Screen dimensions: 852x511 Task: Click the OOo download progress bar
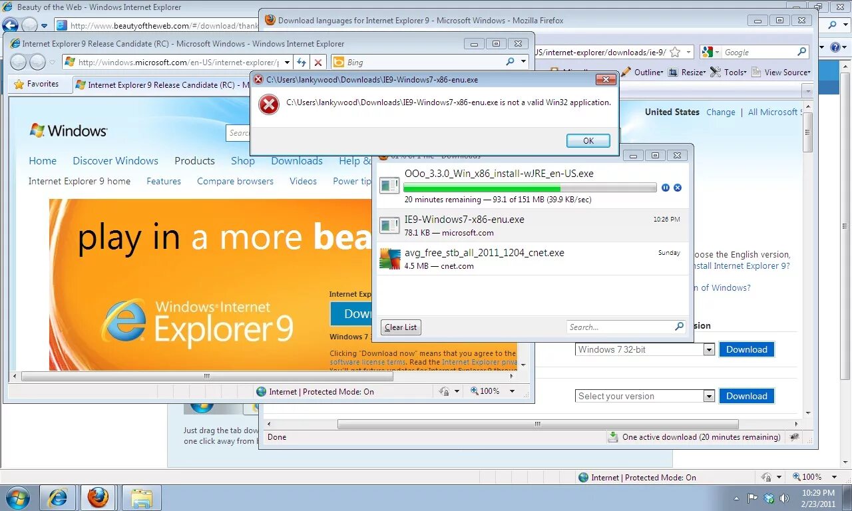click(x=530, y=188)
